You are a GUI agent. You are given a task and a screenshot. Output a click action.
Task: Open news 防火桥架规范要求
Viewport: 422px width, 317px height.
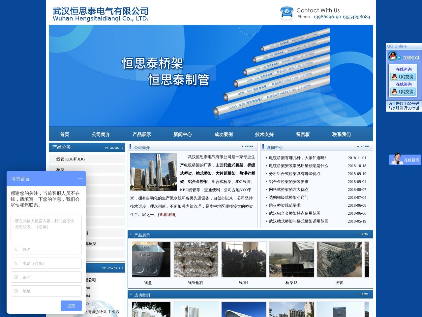point(285,205)
